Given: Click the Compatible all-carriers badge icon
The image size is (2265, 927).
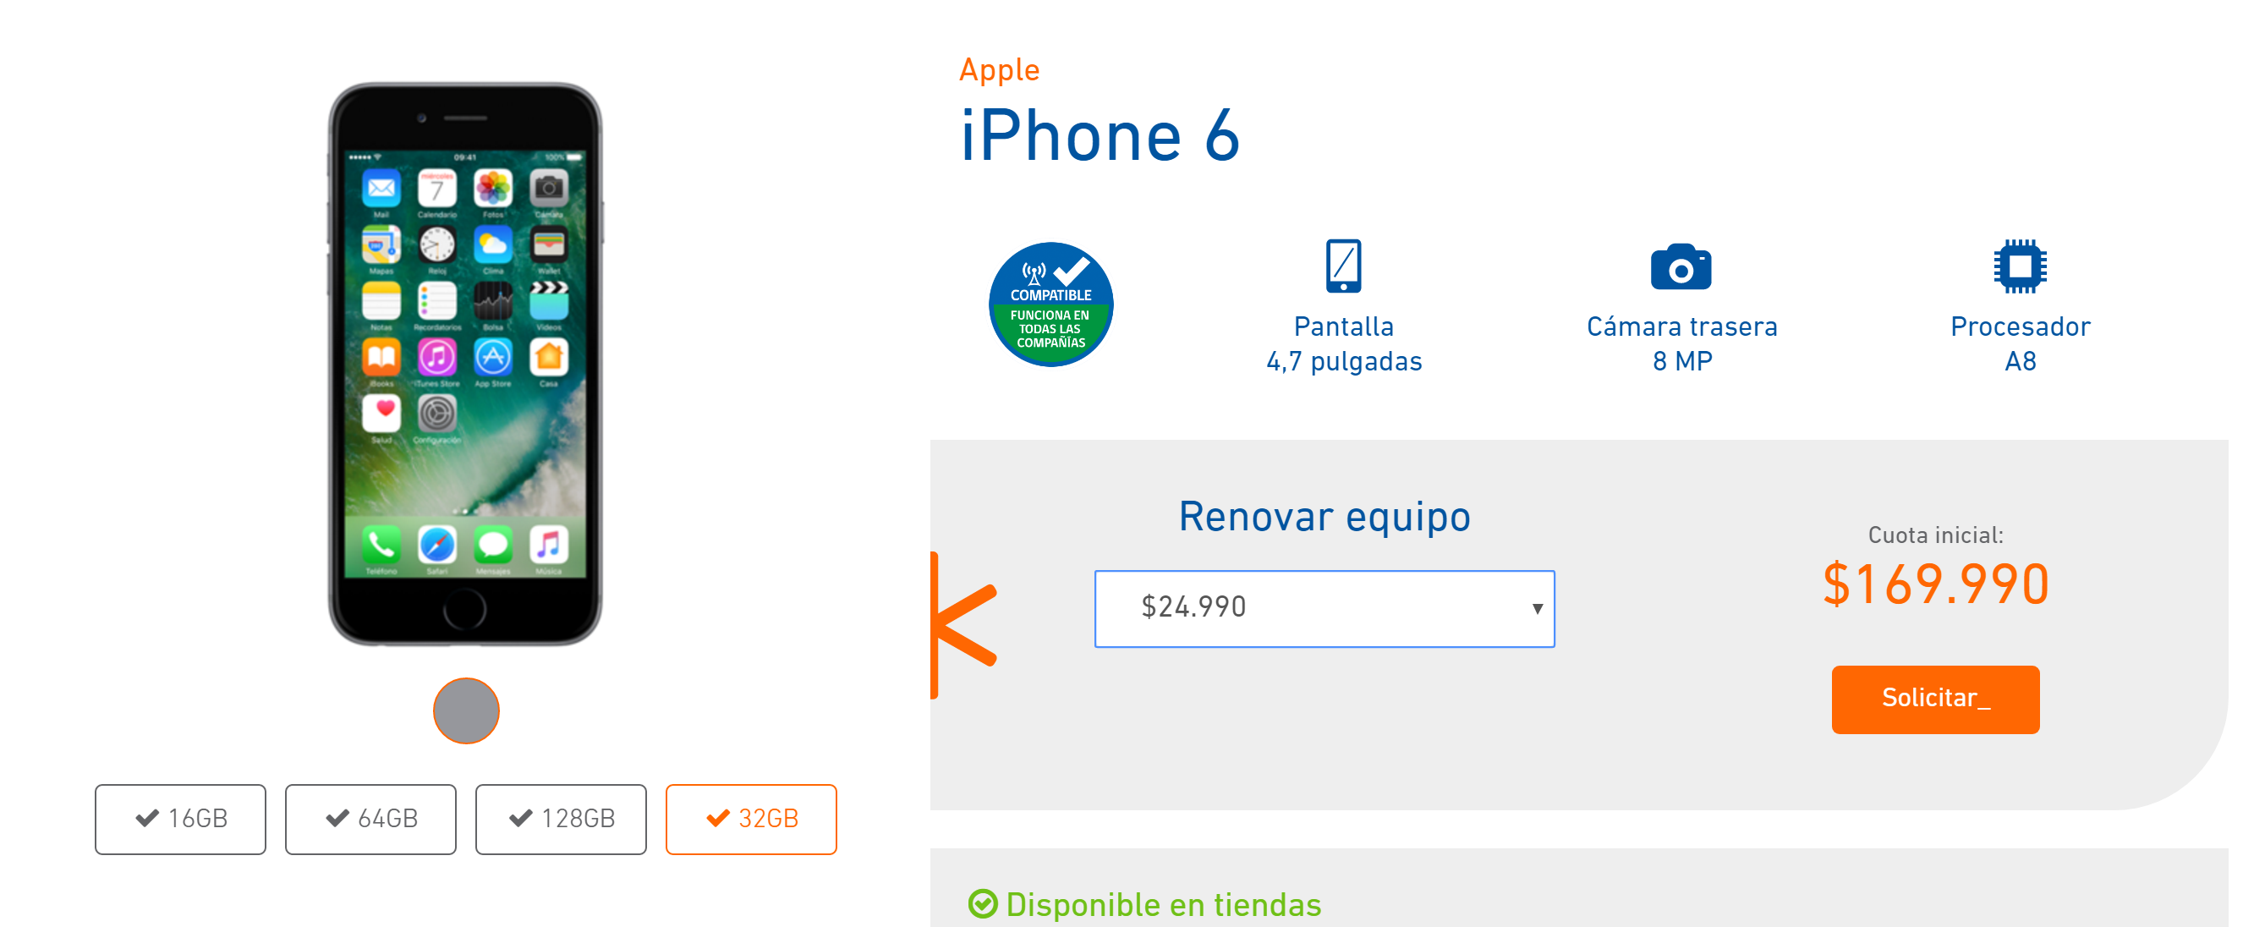Looking at the screenshot, I should coord(1050,304).
